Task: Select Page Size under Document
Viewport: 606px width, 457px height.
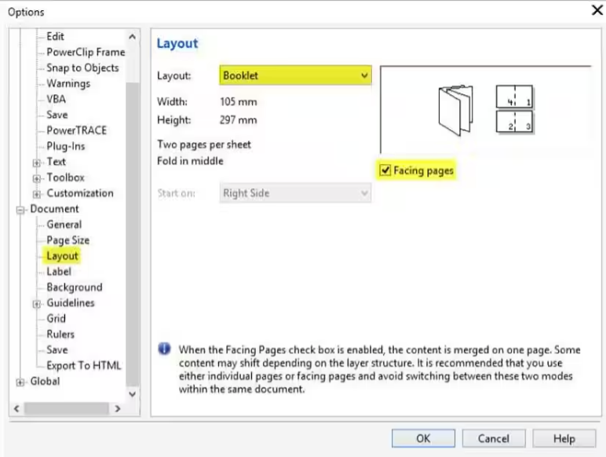Action: click(x=68, y=240)
